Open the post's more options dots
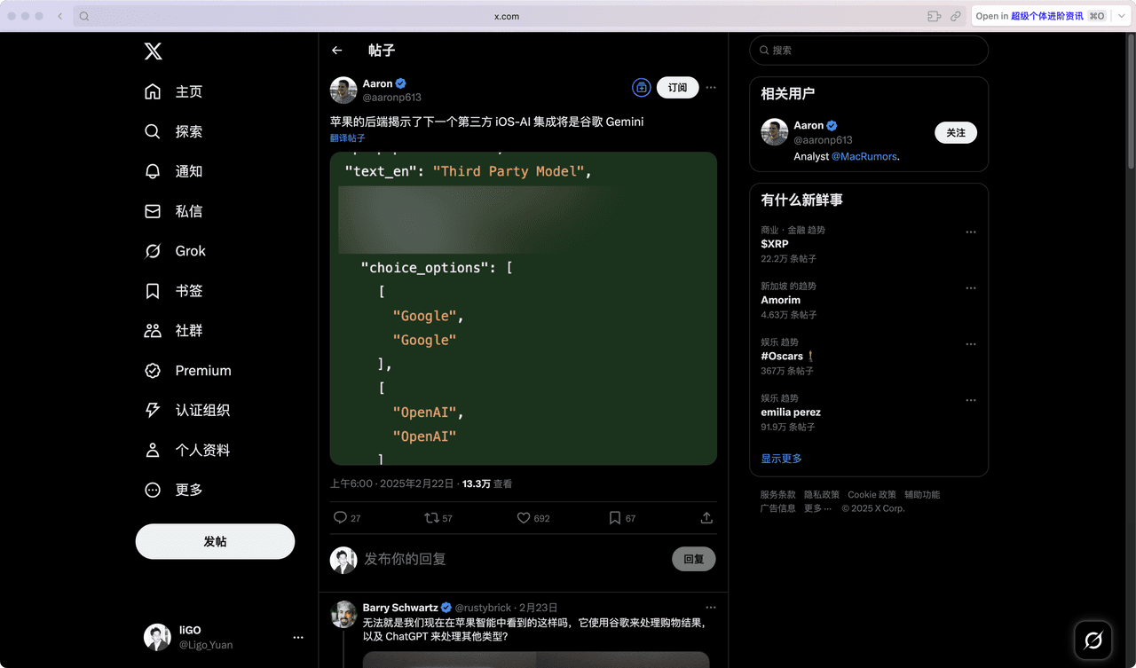 coord(711,88)
